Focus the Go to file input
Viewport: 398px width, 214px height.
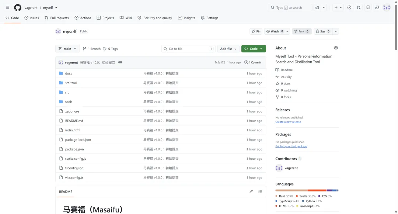pos(188,49)
